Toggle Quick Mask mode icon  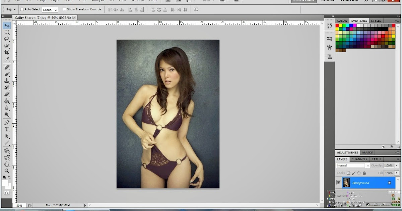point(7,193)
